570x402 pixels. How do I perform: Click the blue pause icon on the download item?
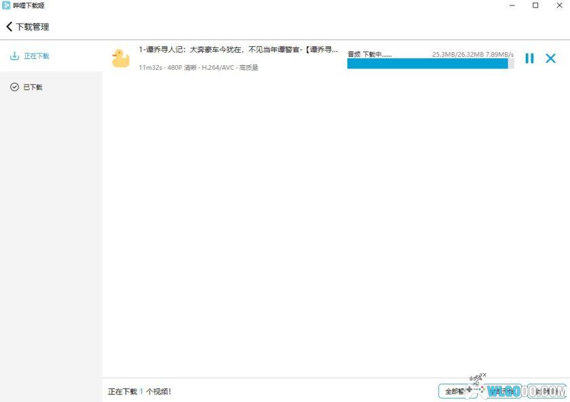[x=530, y=58]
